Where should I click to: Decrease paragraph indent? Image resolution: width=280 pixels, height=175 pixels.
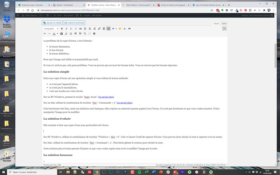pyautogui.click(x=76, y=34)
